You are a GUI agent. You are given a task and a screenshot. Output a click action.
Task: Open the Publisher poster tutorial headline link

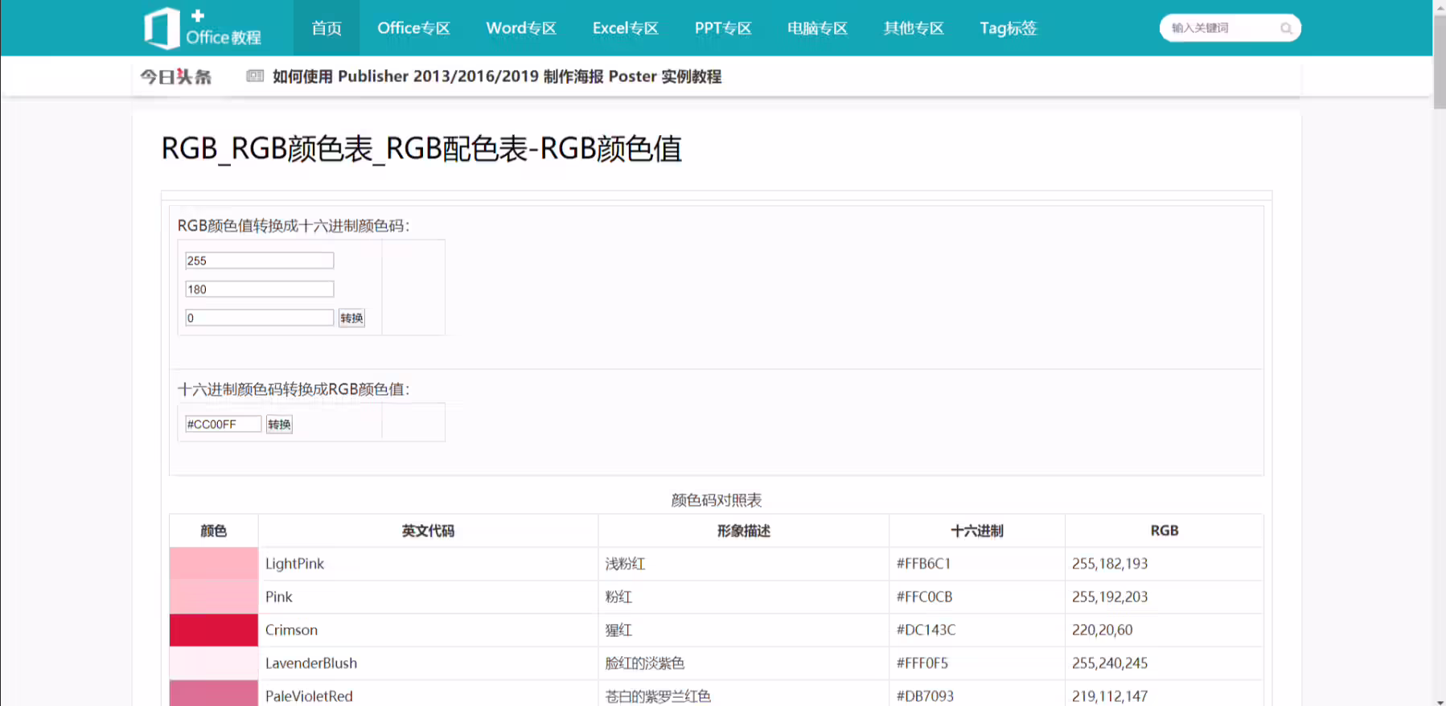497,76
